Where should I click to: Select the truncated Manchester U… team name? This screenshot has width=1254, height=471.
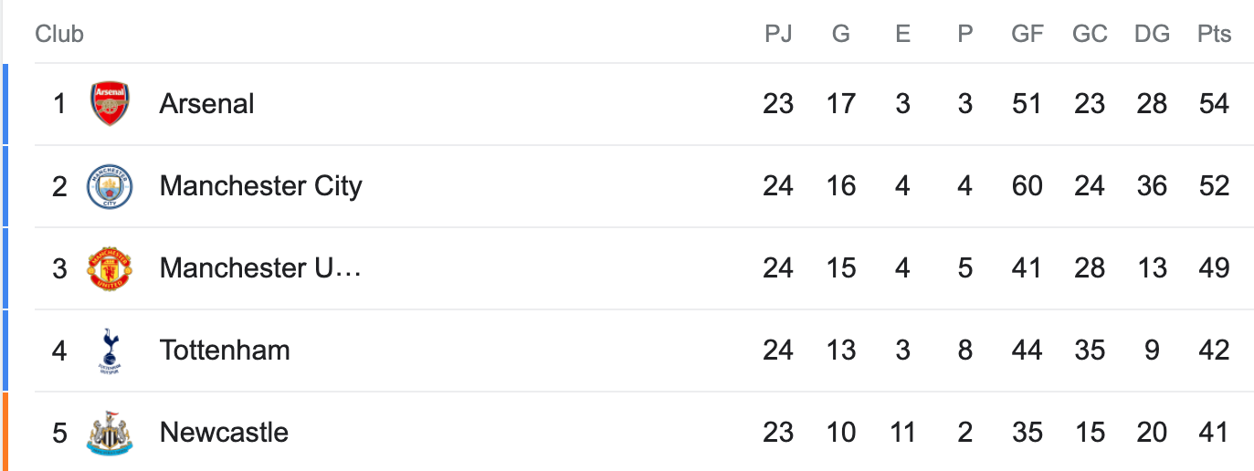point(260,268)
